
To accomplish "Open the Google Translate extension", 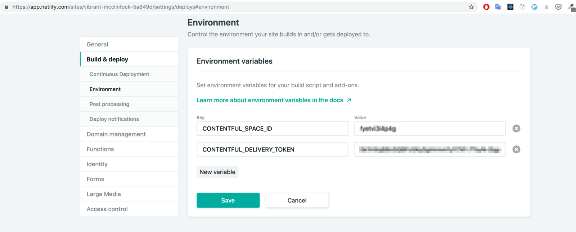I will click(x=498, y=7).
